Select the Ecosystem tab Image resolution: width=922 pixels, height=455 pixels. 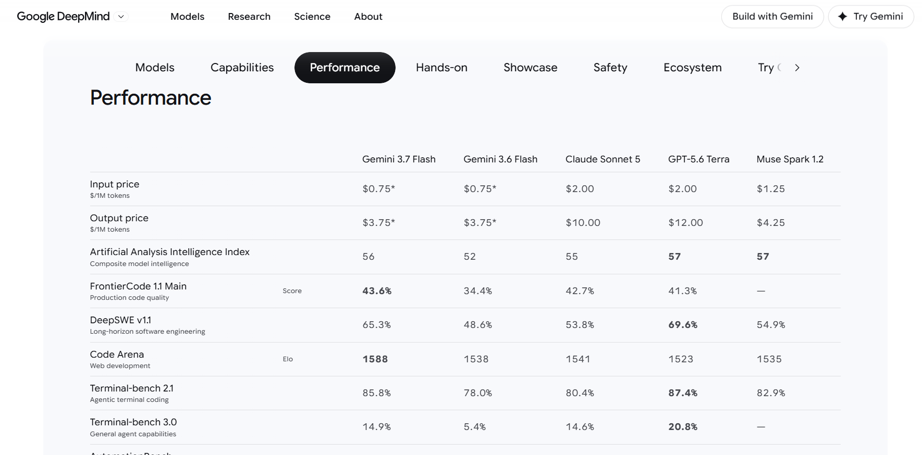click(x=692, y=68)
